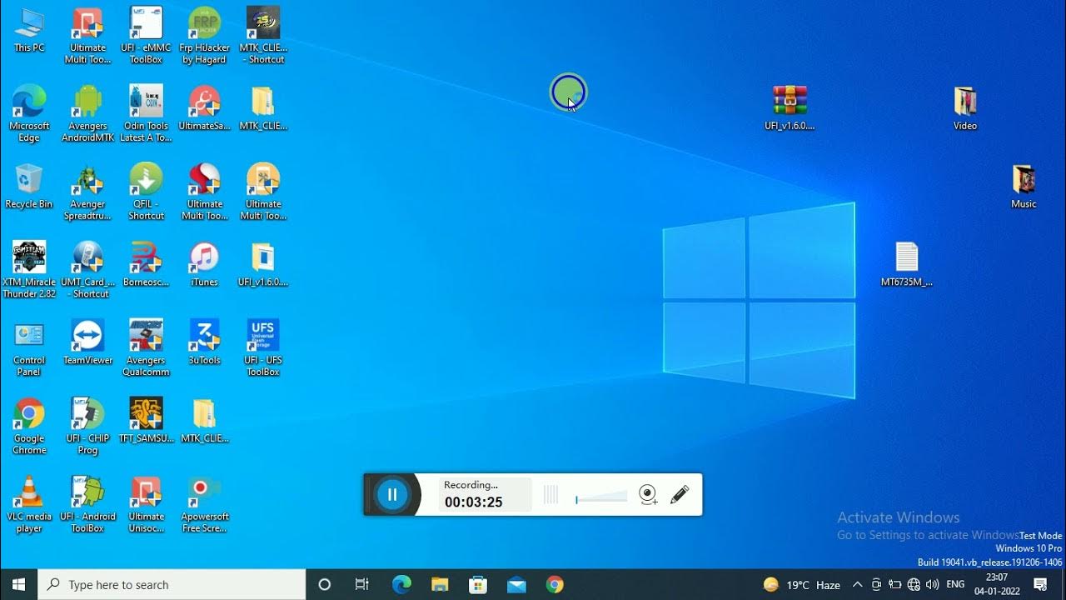
Task: Select UMT_Card_... - Shortcut icon
Action: coord(87,270)
